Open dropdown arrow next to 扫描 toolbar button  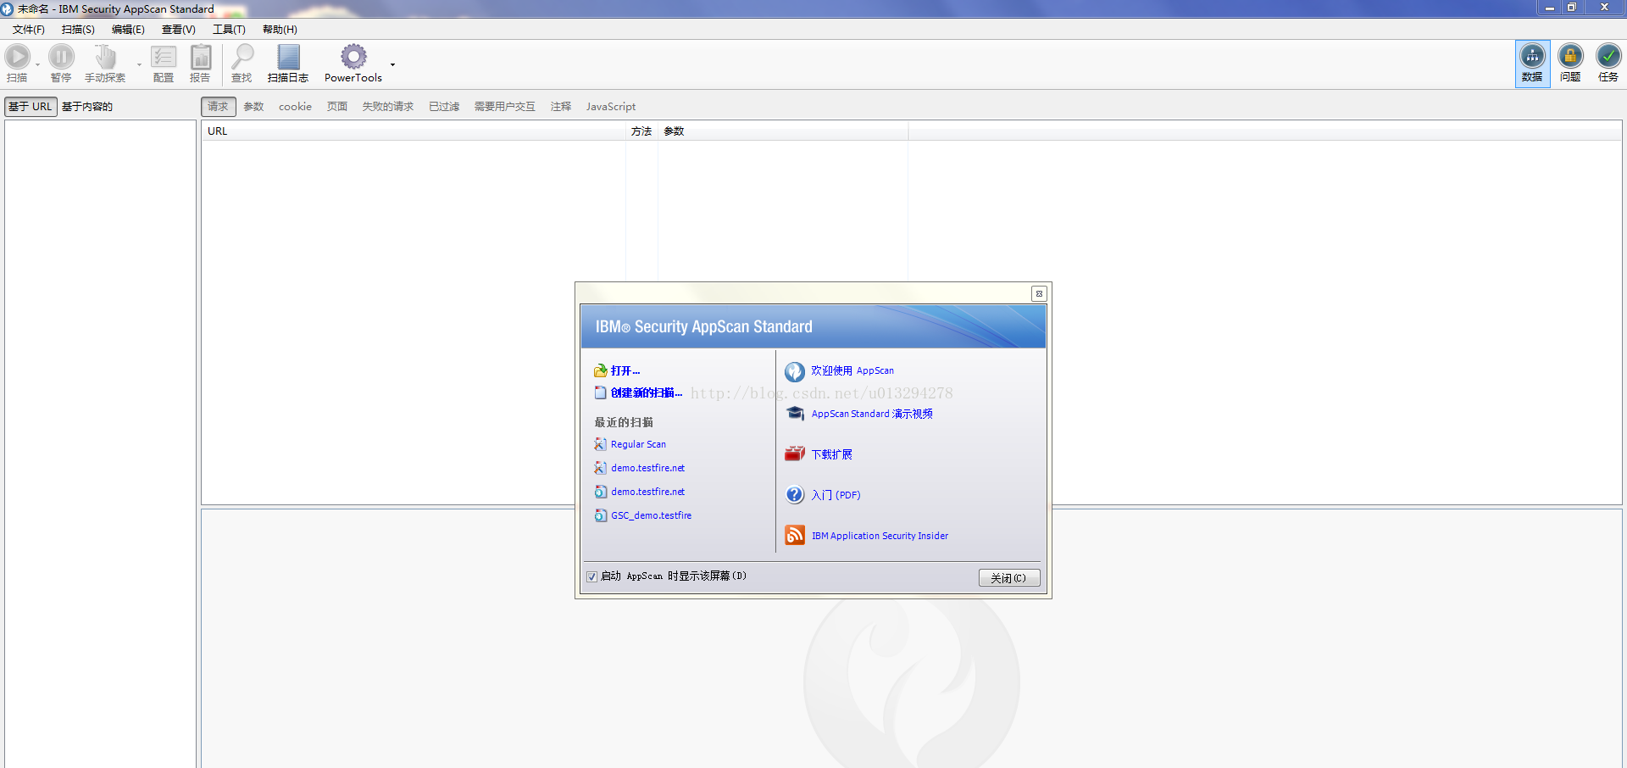coord(38,64)
